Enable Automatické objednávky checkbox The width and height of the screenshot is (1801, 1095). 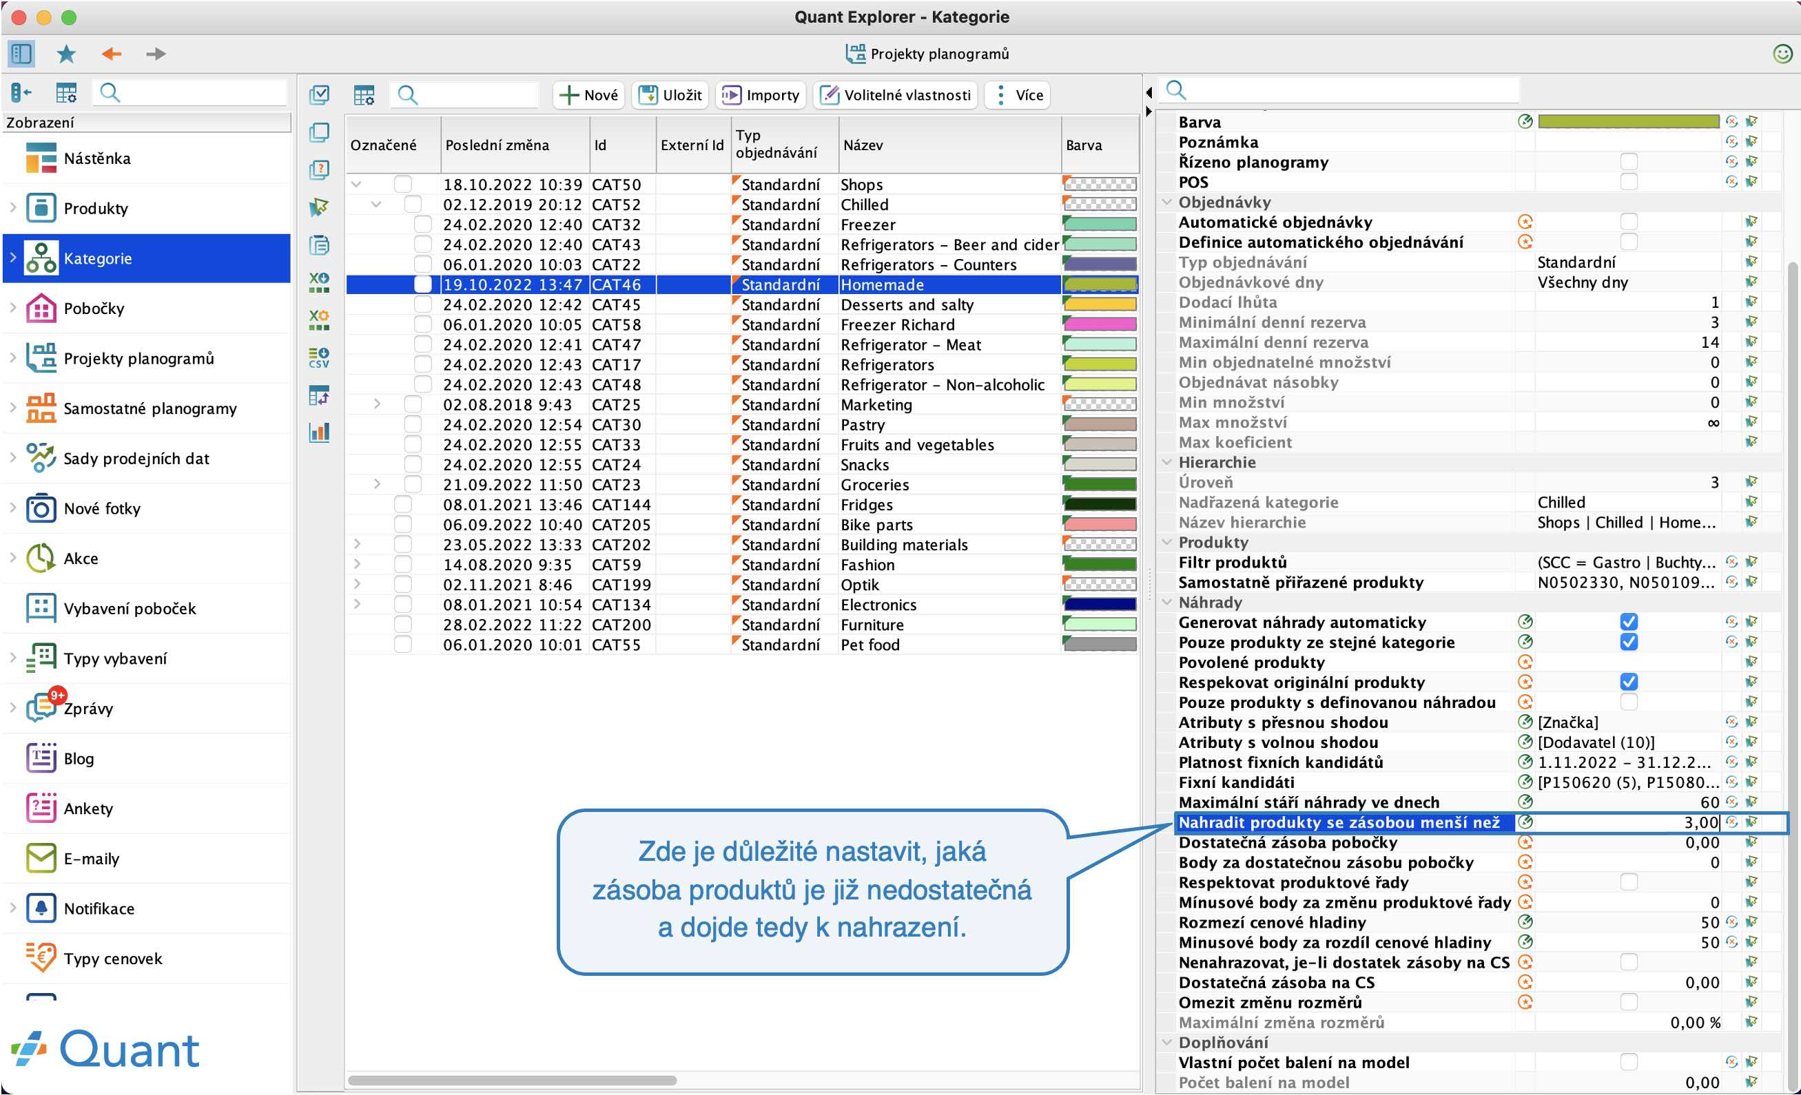click(1629, 221)
